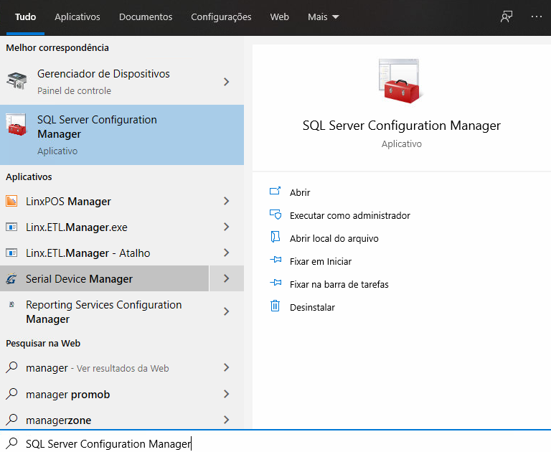The width and height of the screenshot is (551, 452).
Task: Open the Mais dropdown menu
Action: (323, 17)
